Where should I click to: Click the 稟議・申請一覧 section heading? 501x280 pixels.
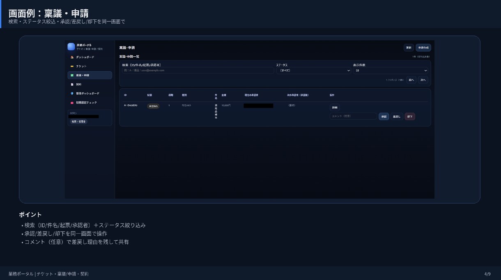pos(129,56)
